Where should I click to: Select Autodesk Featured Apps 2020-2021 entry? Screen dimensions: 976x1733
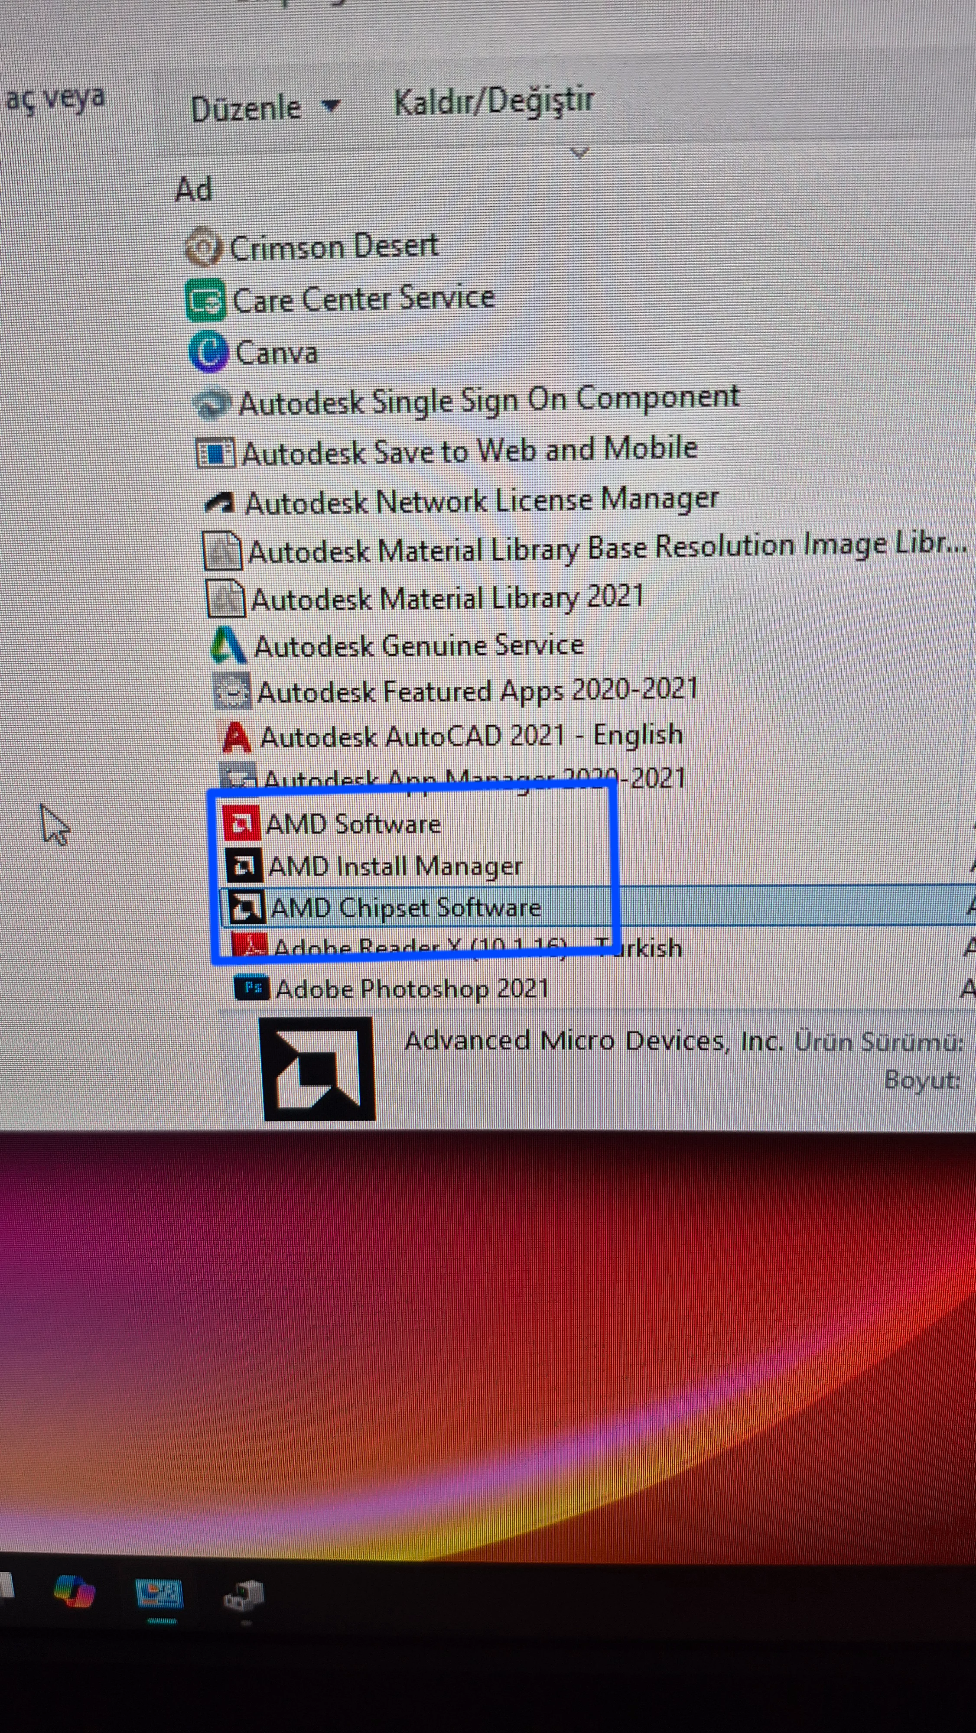[x=477, y=691]
